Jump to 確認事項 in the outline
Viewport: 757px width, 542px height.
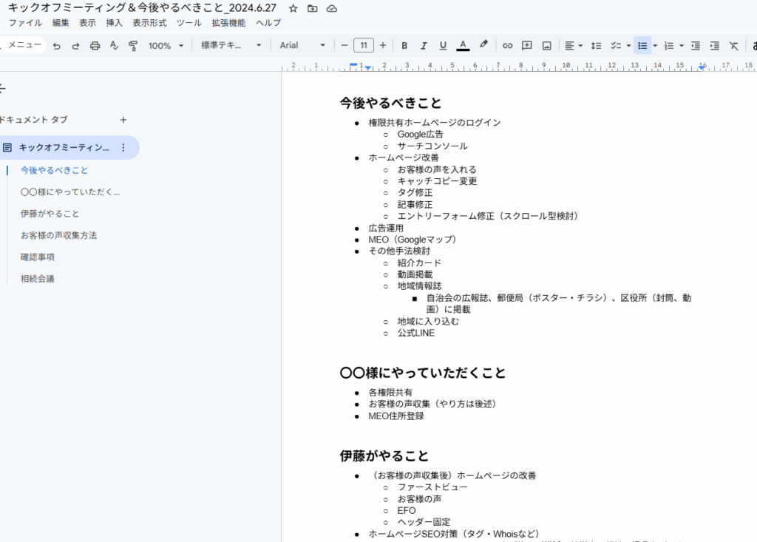(x=38, y=257)
